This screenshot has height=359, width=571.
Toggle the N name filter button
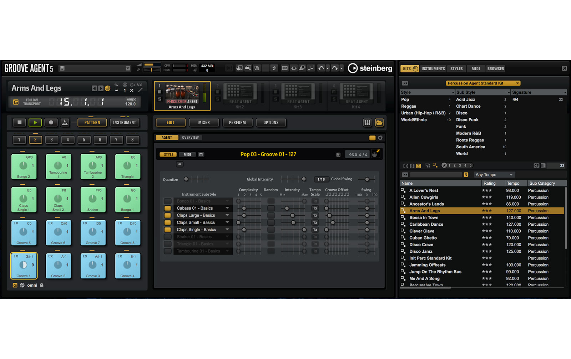[x=466, y=175]
